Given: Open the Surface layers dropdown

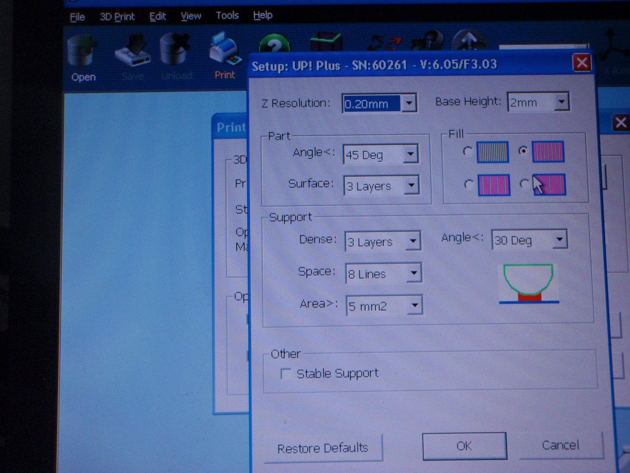Looking at the screenshot, I should coord(412,185).
